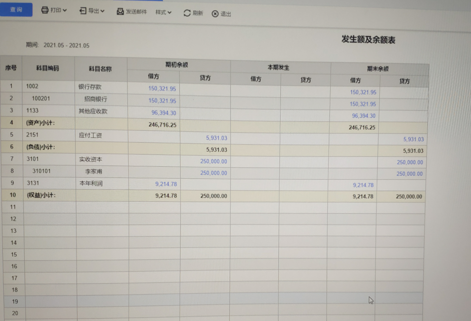The height and width of the screenshot is (321, 471).
Task: Select the 序号 column header
Action: point(11,68)
